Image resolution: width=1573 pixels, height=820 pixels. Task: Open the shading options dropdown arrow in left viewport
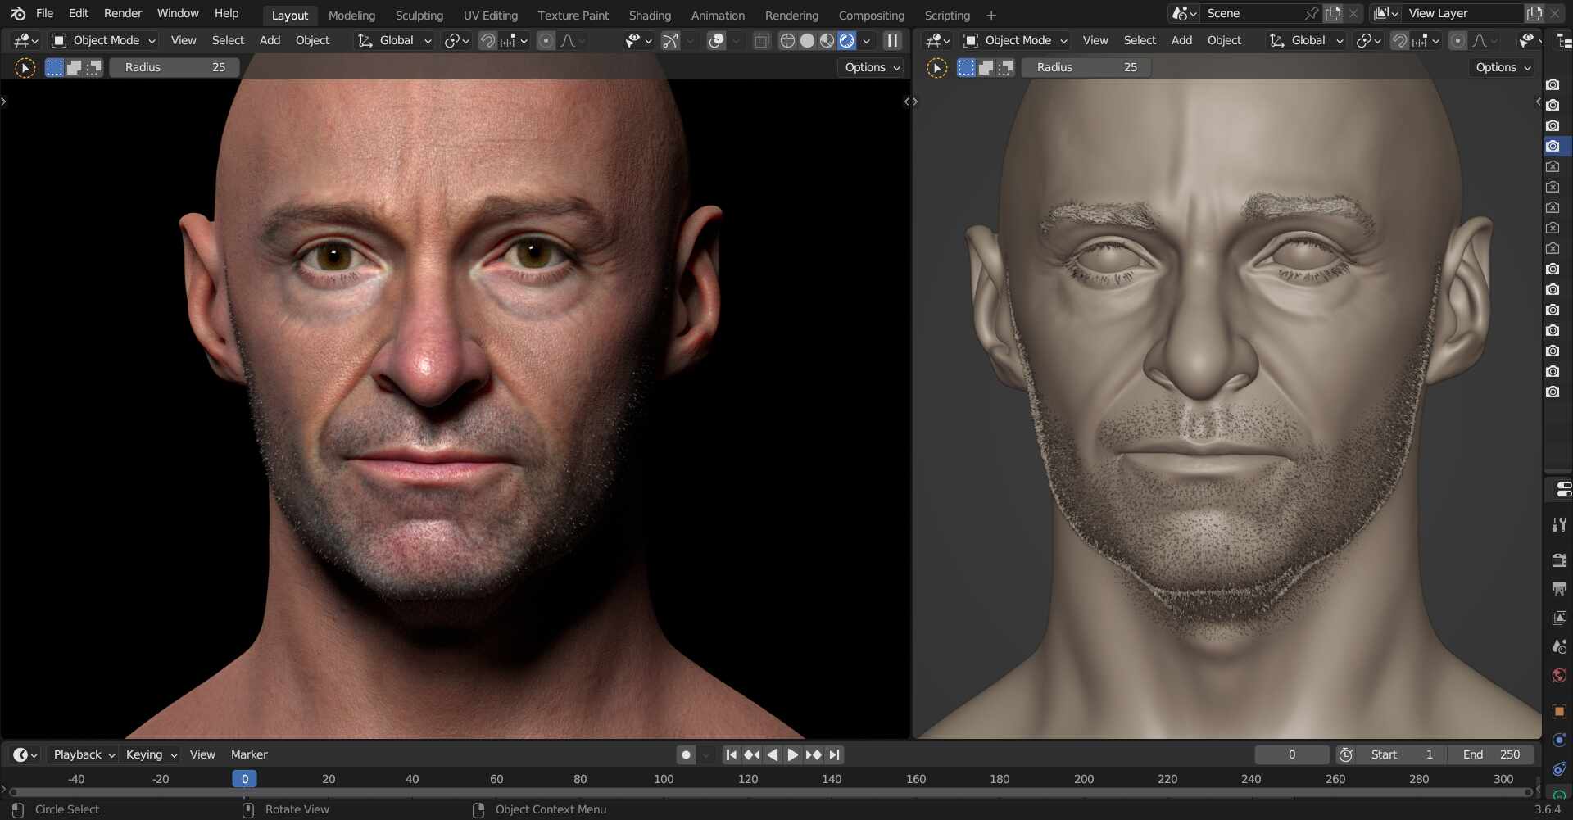(866, 40)
